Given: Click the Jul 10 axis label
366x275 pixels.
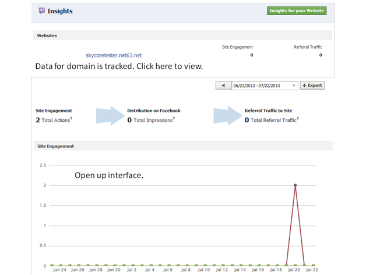Looking at the screenshot, I should click(204, 270).
